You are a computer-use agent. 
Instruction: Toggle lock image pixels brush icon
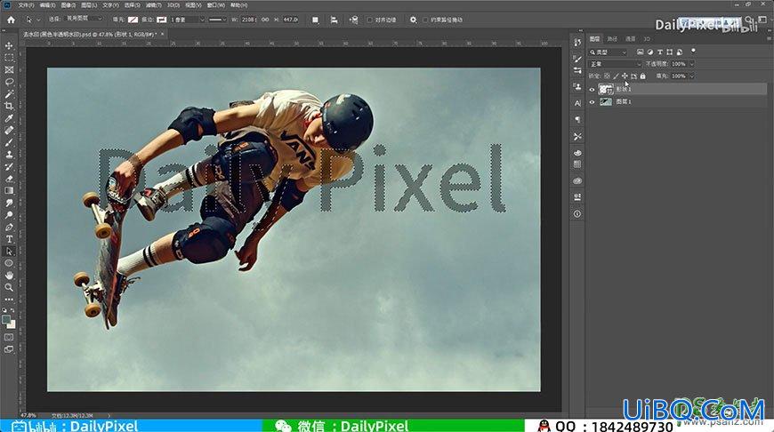pyautogui.click(x=616, y=76)
